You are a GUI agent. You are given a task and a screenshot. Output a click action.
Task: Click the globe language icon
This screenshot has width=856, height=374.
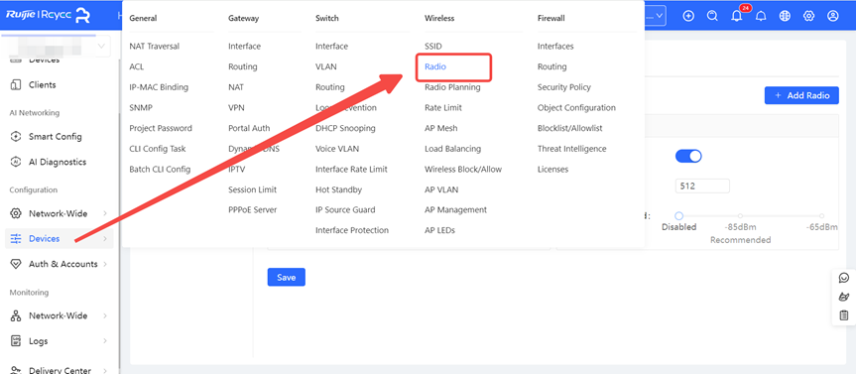tap(785, 16)
